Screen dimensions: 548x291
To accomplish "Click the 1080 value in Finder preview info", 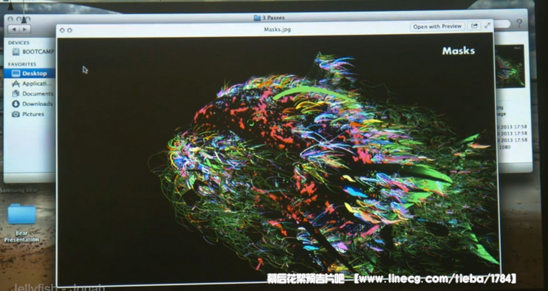I will [x=504, y=147].
